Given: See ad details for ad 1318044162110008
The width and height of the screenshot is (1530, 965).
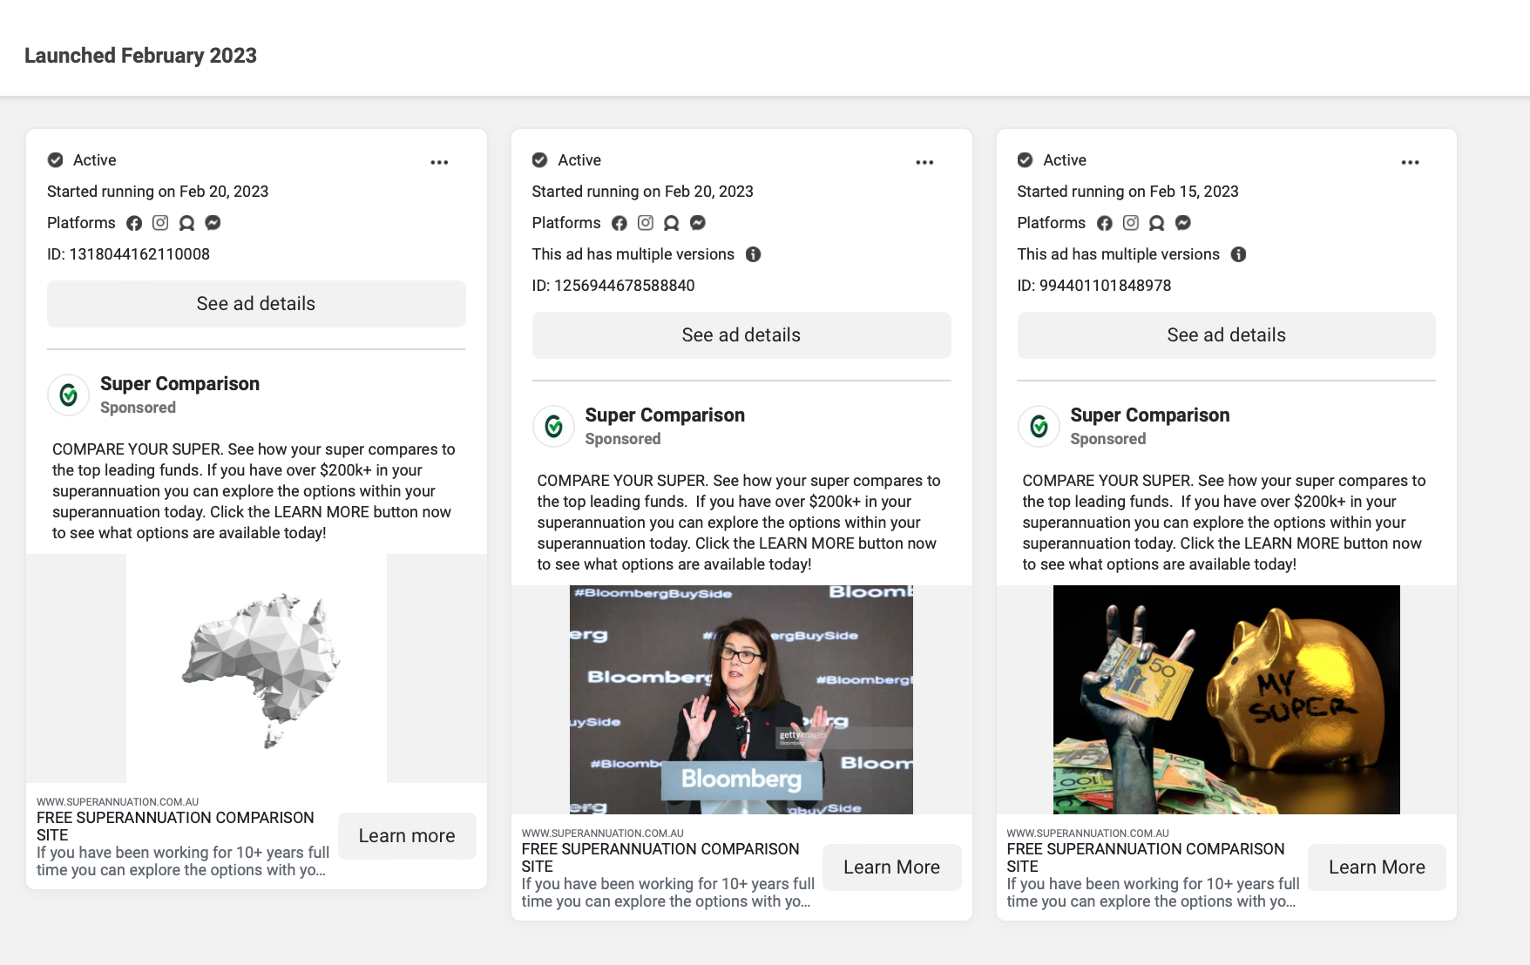Looking at the screenshot, I should (256, 304).
